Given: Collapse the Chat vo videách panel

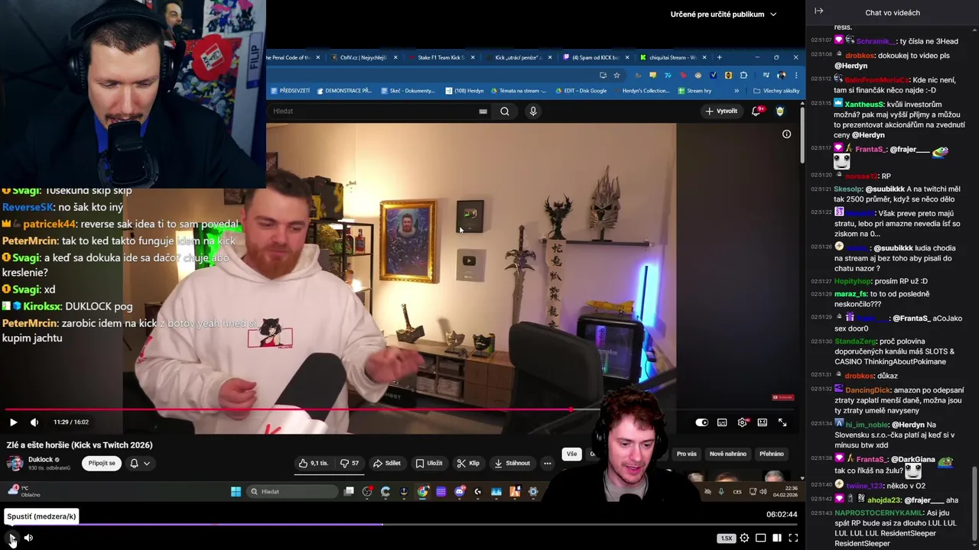Looking at the screenshot, I should point(818,11).
